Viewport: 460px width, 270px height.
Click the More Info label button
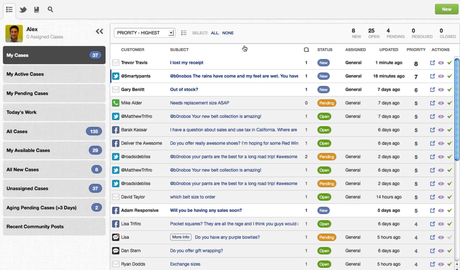coord(181,237)
